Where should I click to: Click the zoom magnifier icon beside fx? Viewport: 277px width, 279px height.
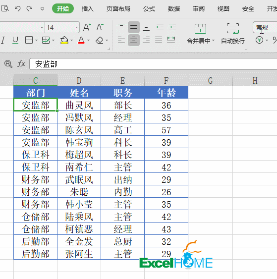pos(8,64)
